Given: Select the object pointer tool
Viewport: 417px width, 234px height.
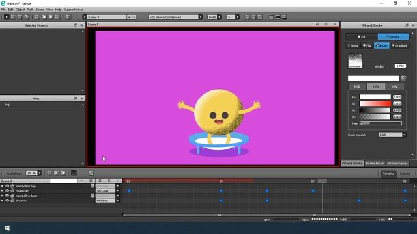Looking at the screenshot, I should click(7, 17).
